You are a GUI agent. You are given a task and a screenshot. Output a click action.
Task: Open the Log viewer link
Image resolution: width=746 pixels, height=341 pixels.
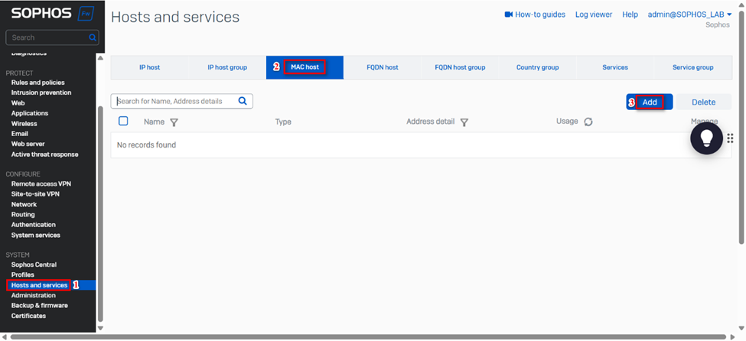[594, 15]
